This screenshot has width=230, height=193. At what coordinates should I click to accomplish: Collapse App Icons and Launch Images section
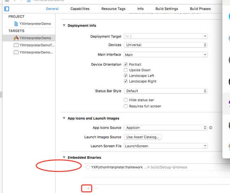(64, 118)
